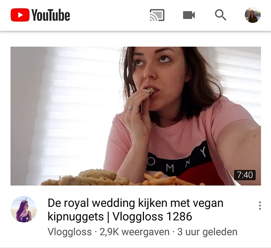Click the nuggets pile in the thumbnail
The image size is (271, 248).
click(x=86, y=178)
